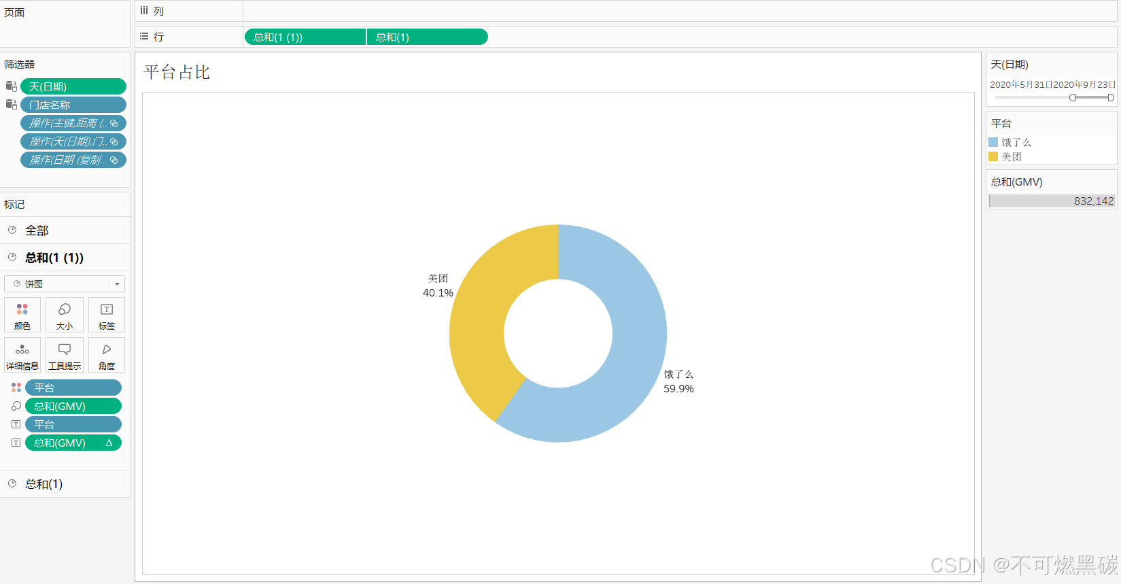Open the Tooltip (工具提示) marks card
1121x584 pixels.
[x=65, y=355]
